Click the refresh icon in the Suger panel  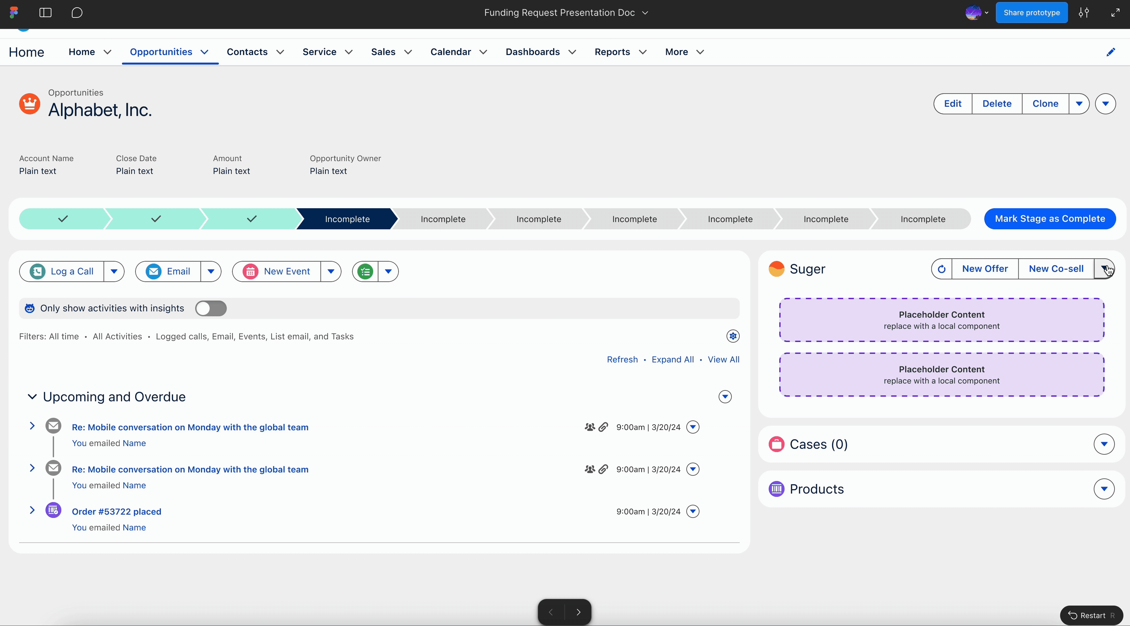pos(941,269)
